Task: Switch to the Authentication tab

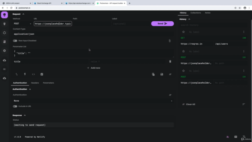Action: coord(20,83)
